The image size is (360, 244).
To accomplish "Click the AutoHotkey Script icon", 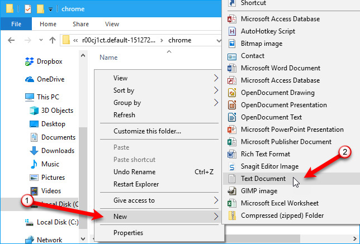I will [233, 31].
